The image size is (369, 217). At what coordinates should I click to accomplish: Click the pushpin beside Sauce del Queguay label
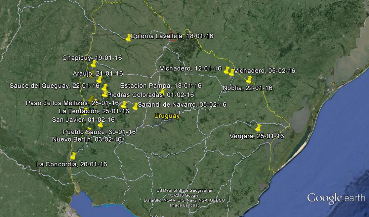104,87
